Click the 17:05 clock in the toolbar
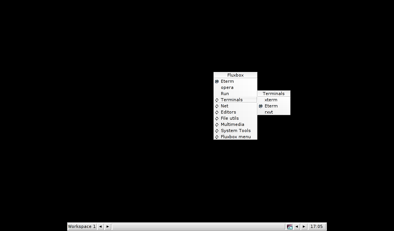 point(317,227)
